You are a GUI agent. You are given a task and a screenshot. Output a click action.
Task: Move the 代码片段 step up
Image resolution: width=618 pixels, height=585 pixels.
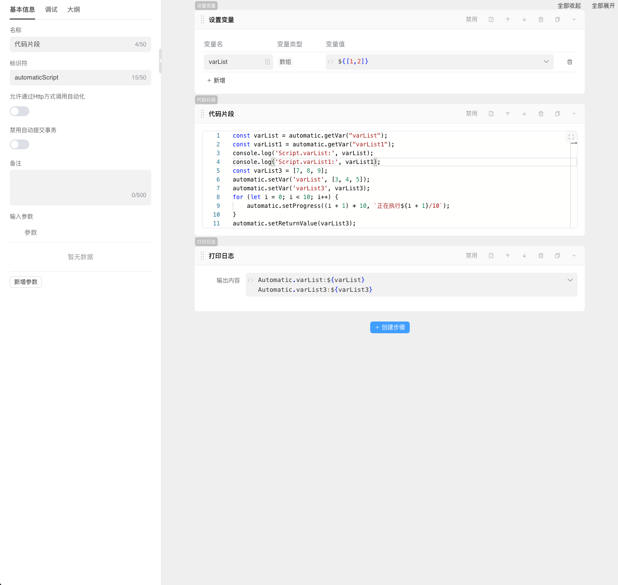[508, 114]
